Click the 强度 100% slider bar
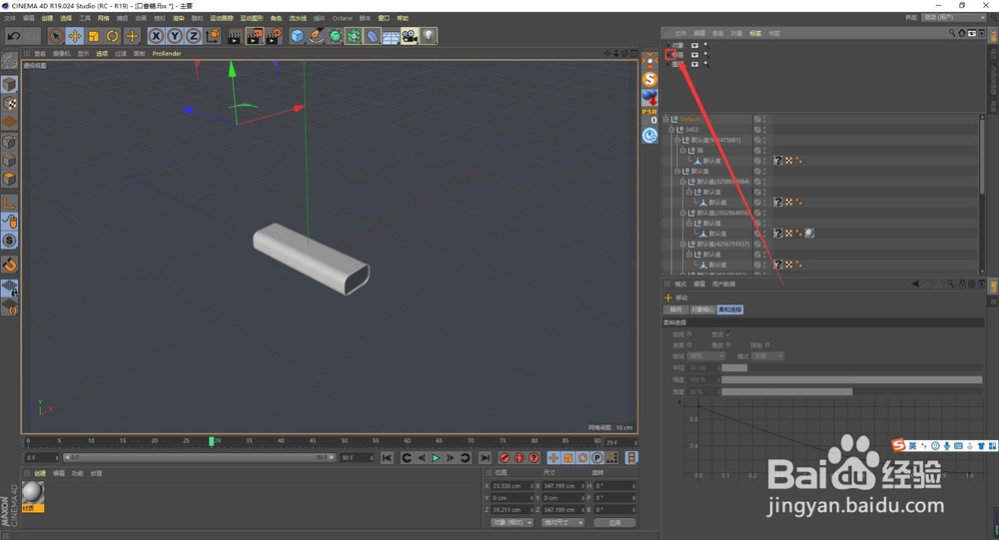999x540 pixels. (852, 379)
